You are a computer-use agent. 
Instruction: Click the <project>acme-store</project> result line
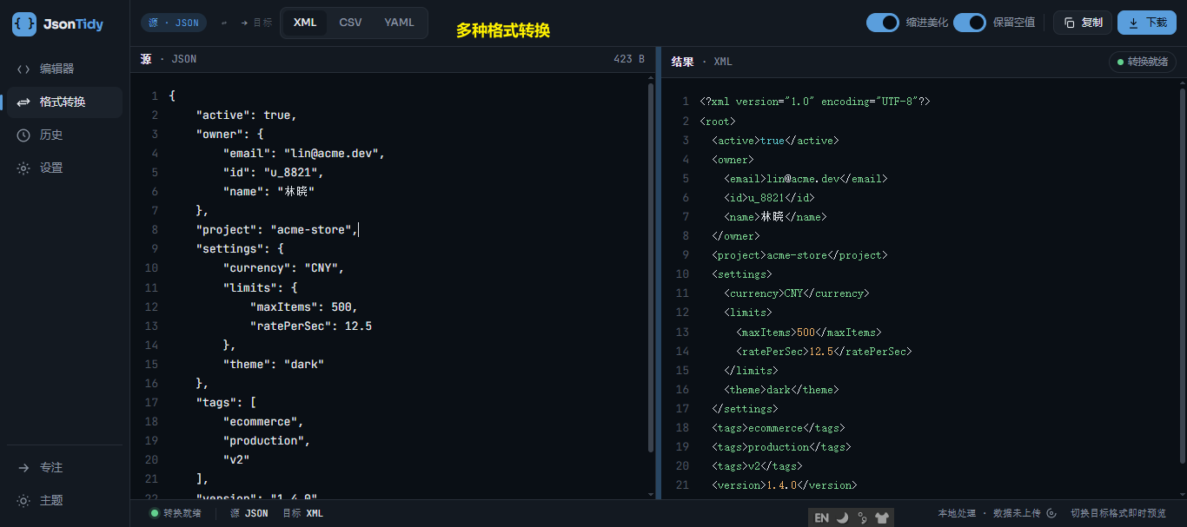click(x=799, y=255)
